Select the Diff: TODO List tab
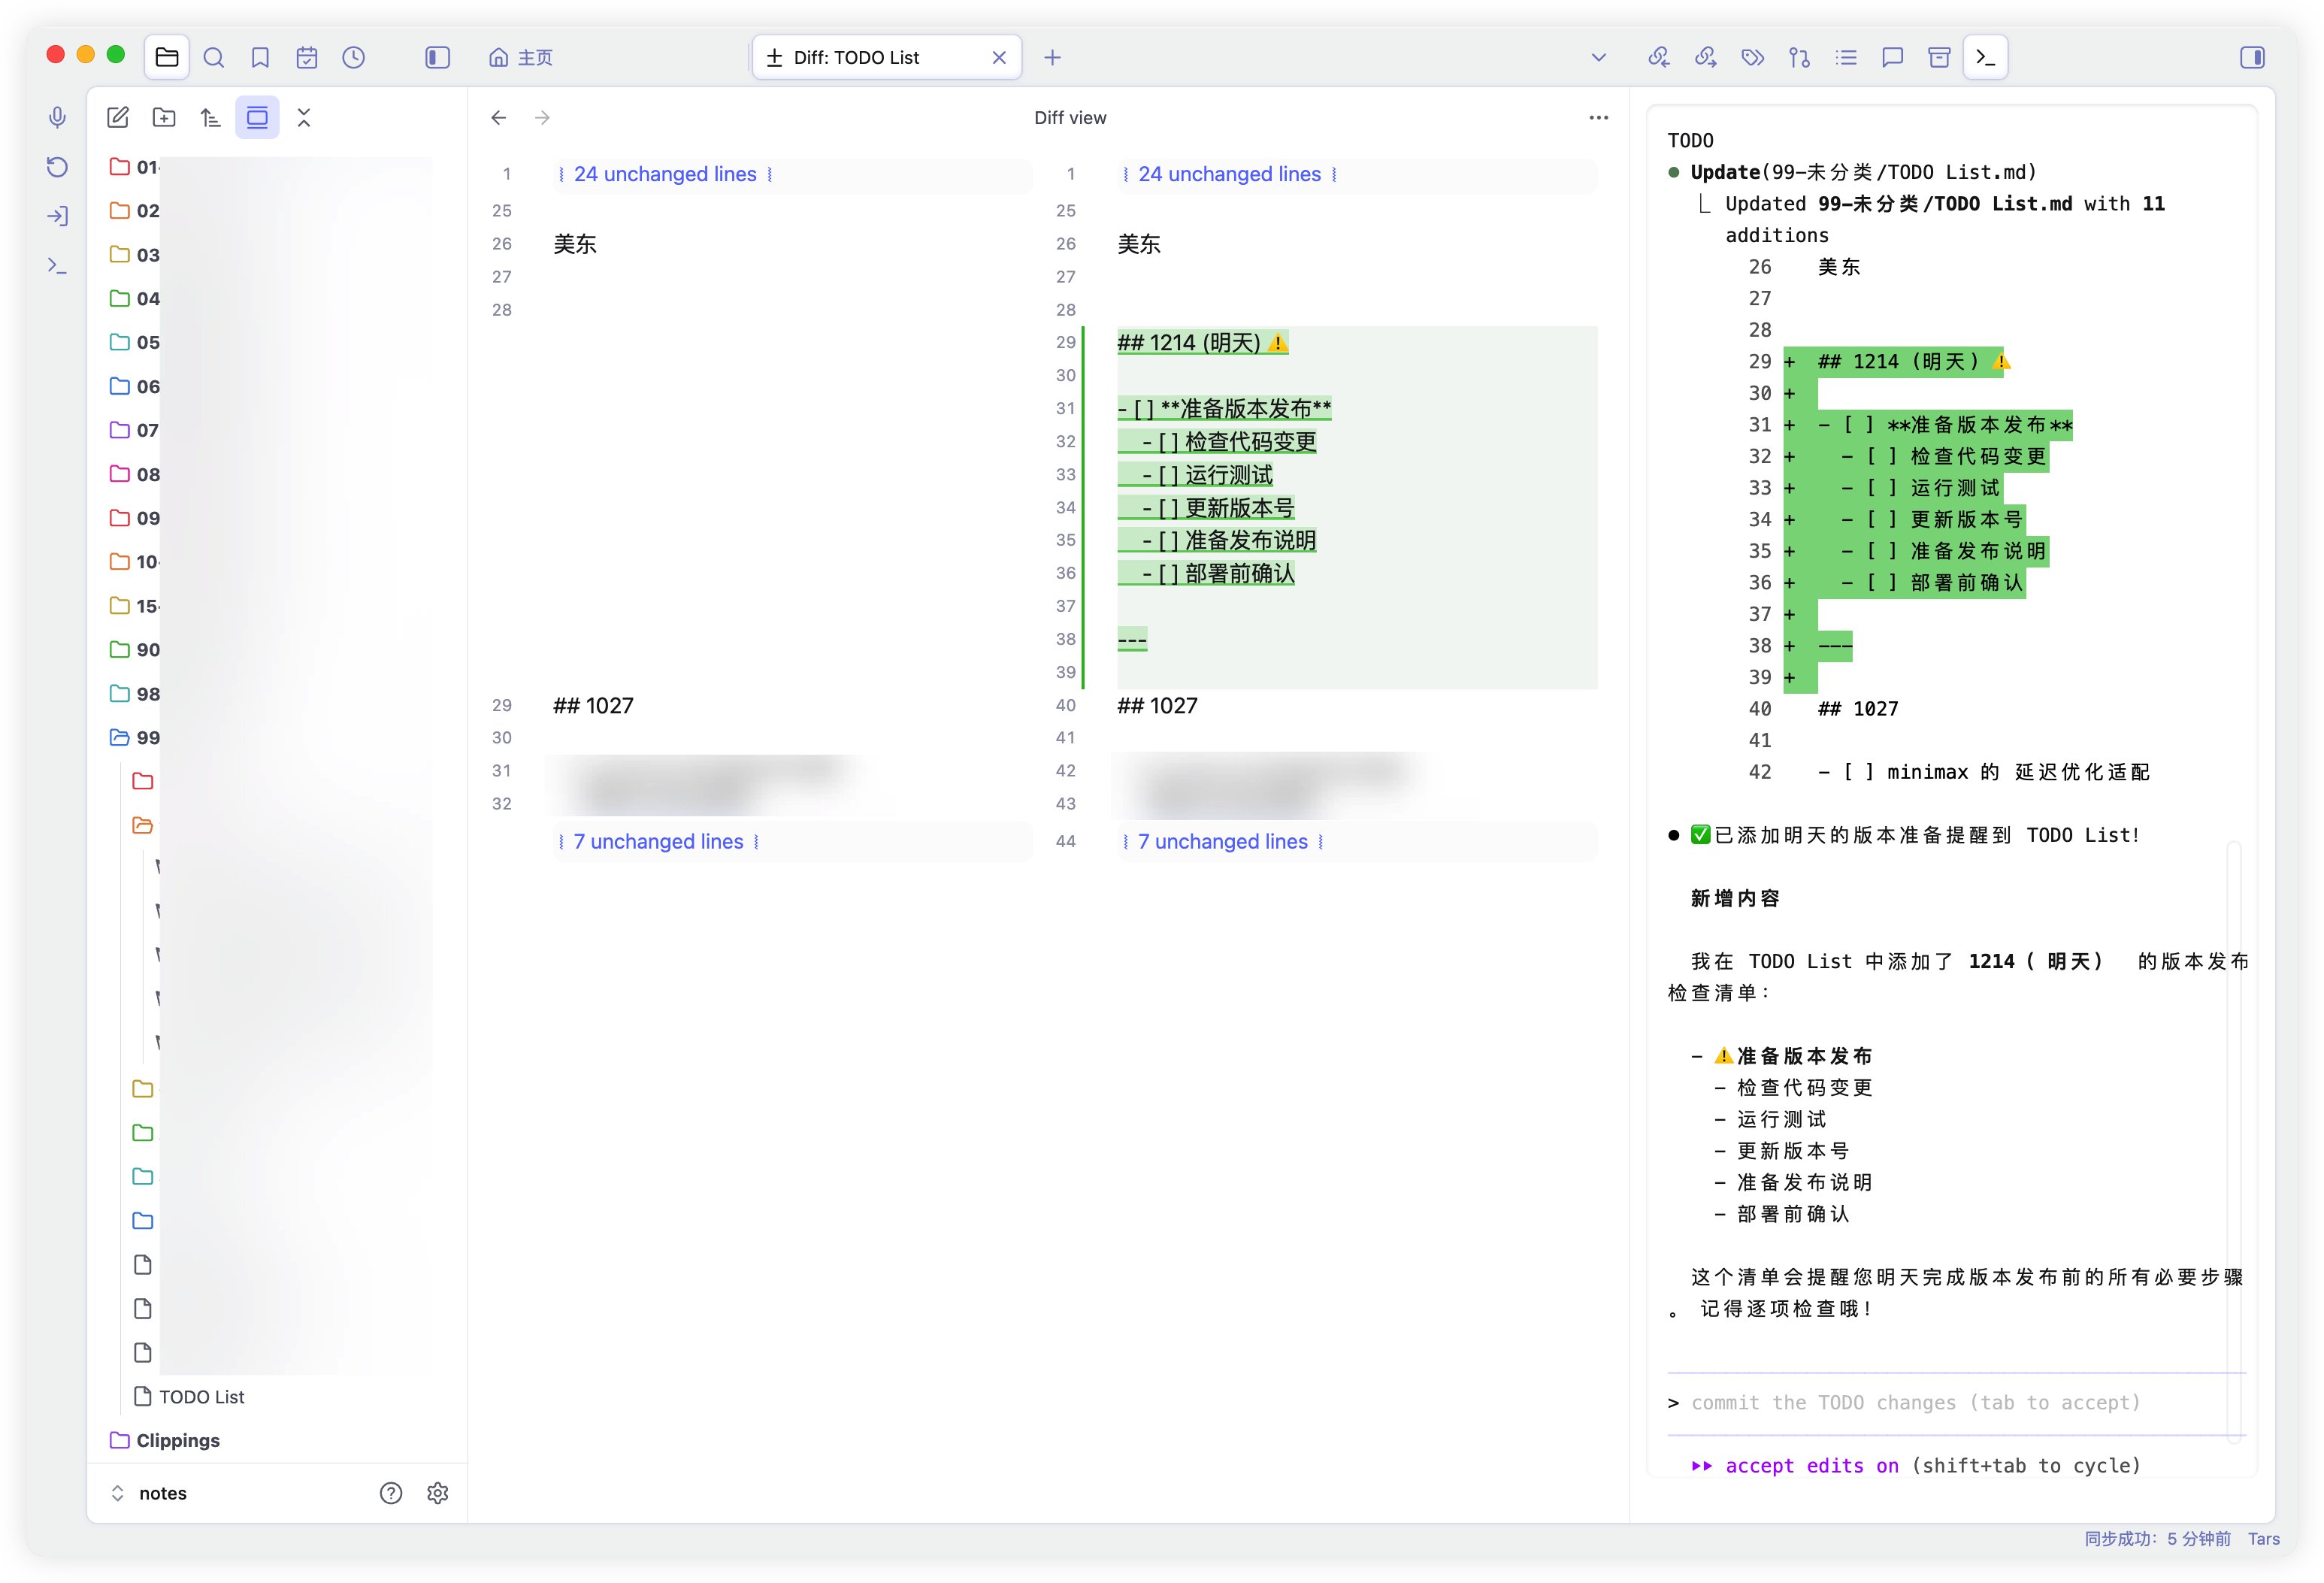Viewport: 2324px width, 1583px height. [x=856, y=57]
